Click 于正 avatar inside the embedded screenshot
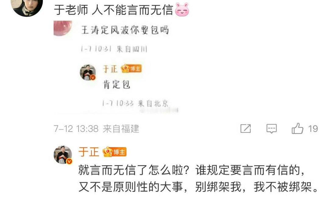This screenshot has height=198, width=329. [88, 72]
